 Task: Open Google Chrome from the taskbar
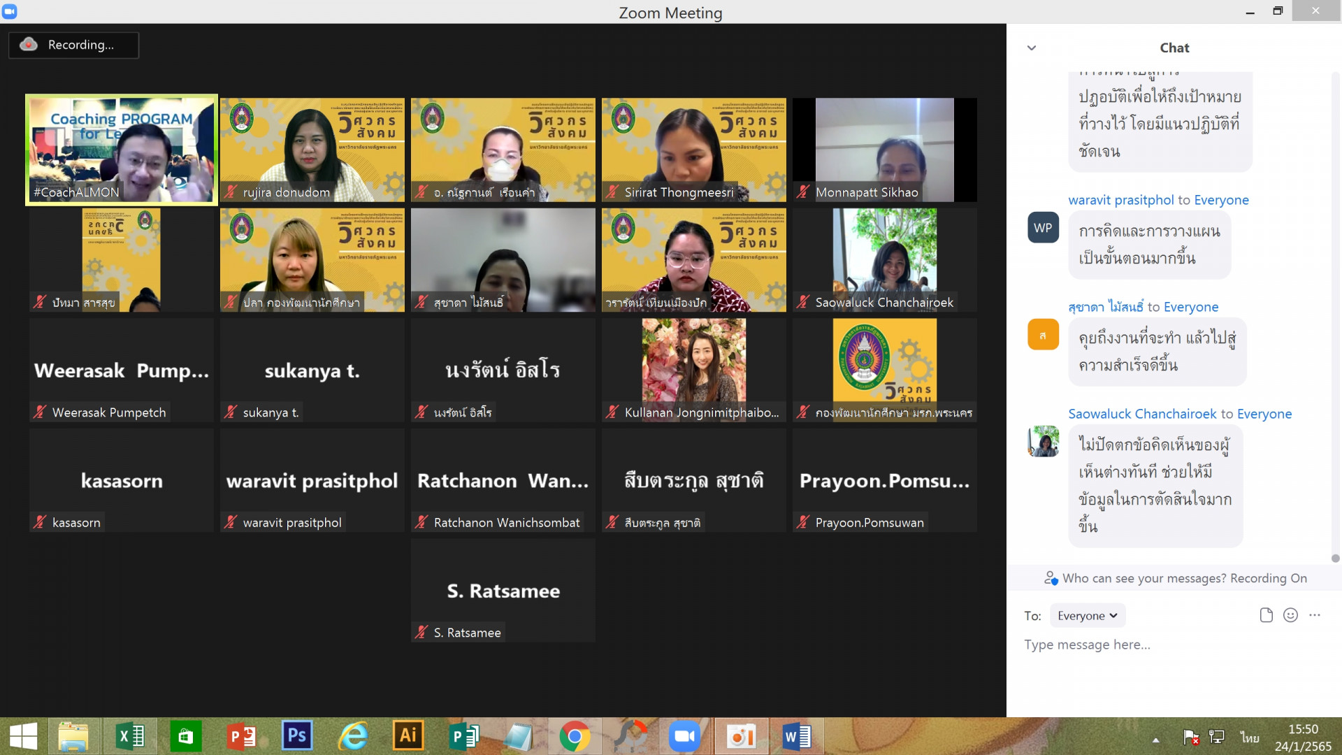[575, 736]
